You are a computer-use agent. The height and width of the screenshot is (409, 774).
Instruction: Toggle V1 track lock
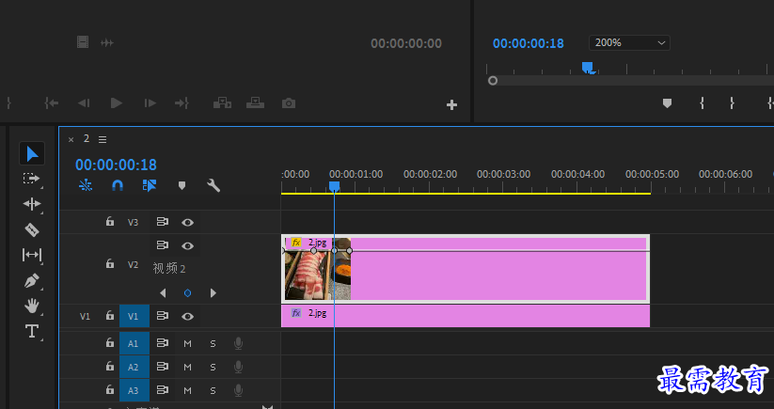[x=110, y=316]
